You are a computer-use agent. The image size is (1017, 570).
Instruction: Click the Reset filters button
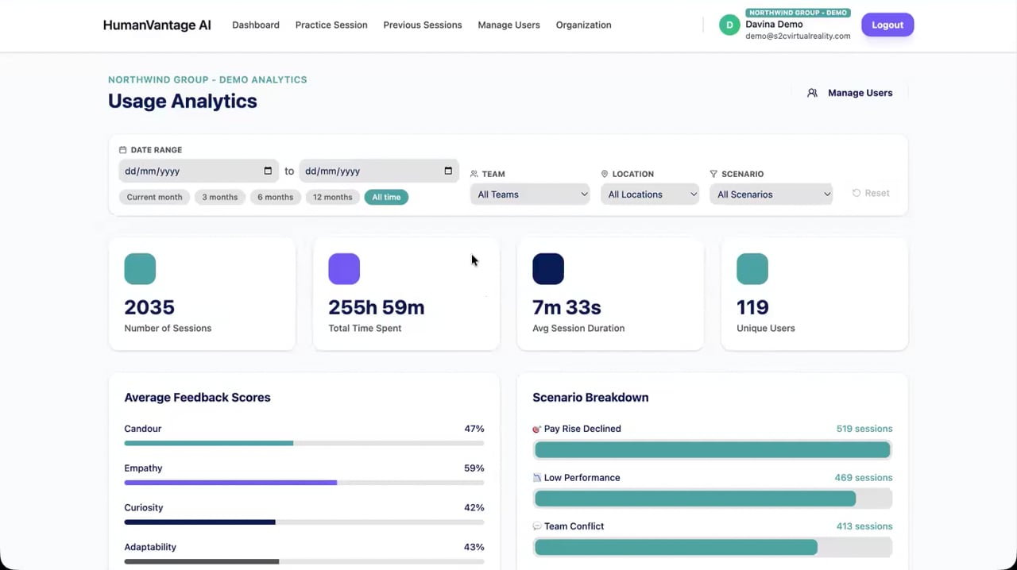871,193
